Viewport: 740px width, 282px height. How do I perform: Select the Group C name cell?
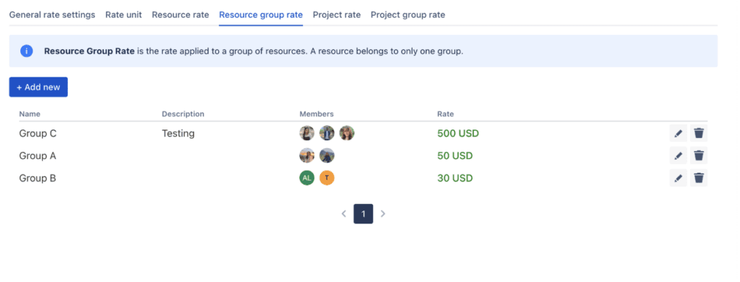38,134
